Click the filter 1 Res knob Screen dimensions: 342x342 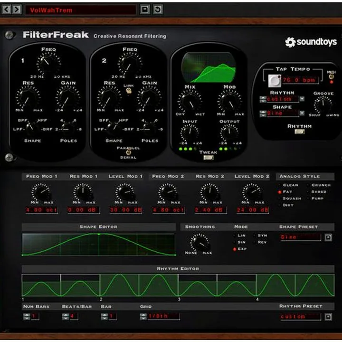point(28,97)
